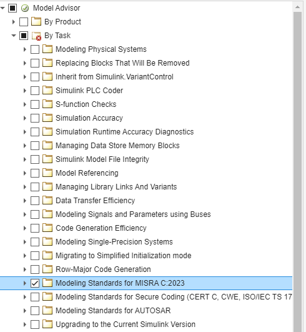Click the Modeling Standards for AUTOSAR folder icon
This screenshot has width=306, height=332.
tap(47, 311)
